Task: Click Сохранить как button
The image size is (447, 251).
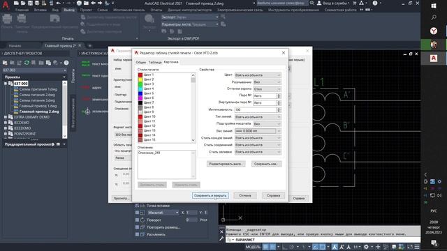Action: (x=266, y=164)
